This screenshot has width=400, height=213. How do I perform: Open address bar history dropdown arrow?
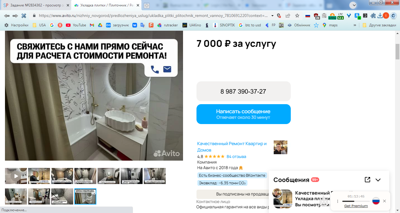click(x=272, y=16)
